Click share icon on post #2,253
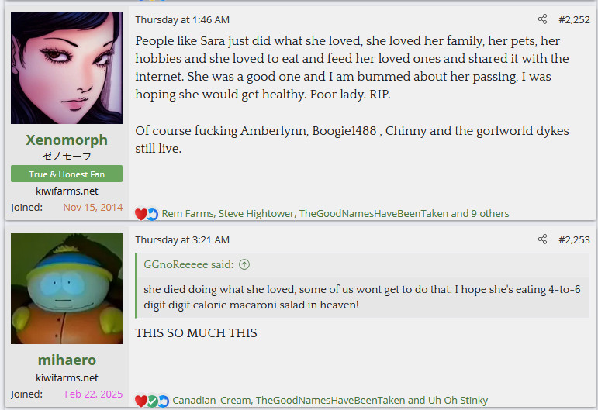 click(x=542, y=239)
